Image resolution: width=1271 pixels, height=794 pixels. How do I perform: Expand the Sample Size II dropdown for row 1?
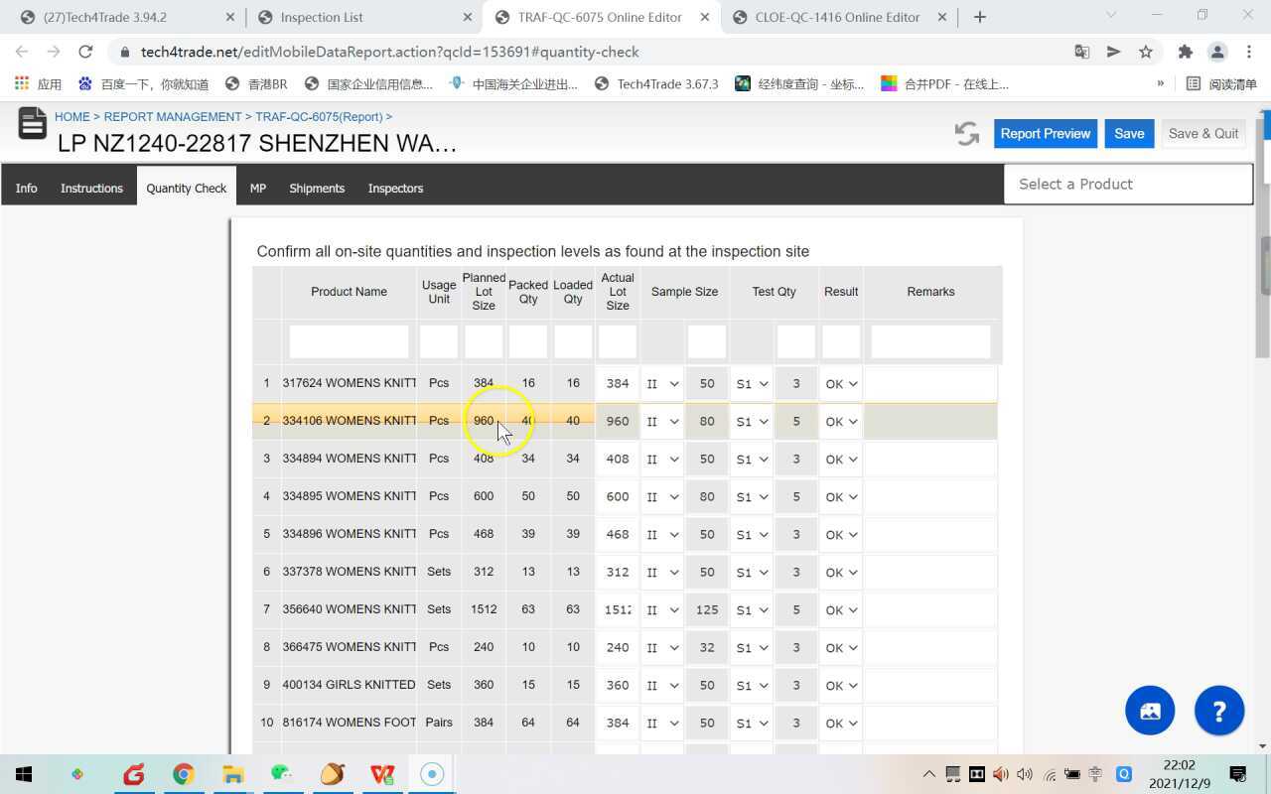click(661, 383)
